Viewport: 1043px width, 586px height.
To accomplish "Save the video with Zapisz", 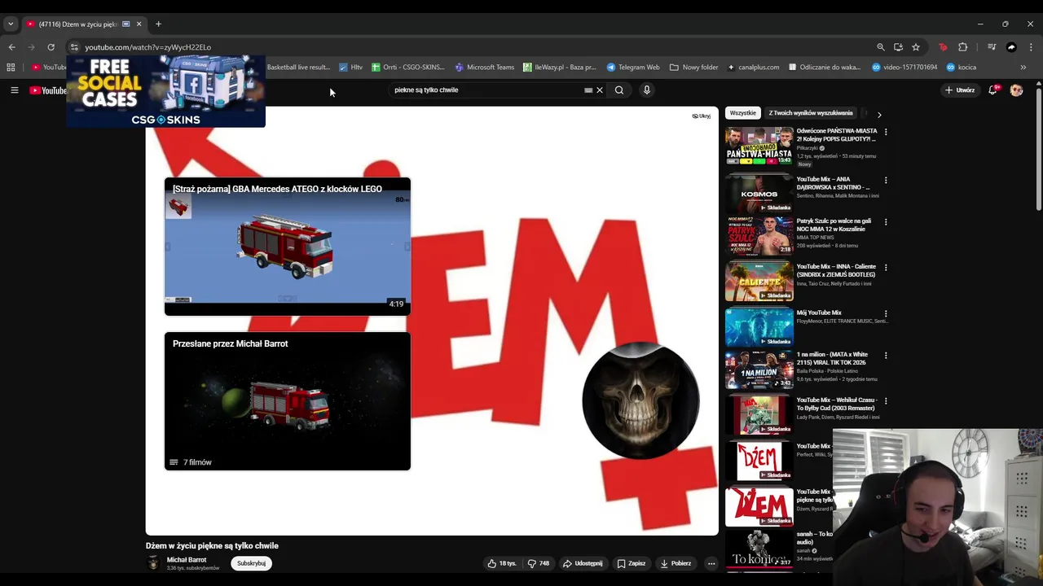I will 631,563.
